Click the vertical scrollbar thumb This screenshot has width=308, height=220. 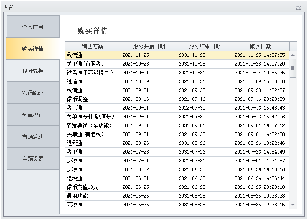[293, 68]
